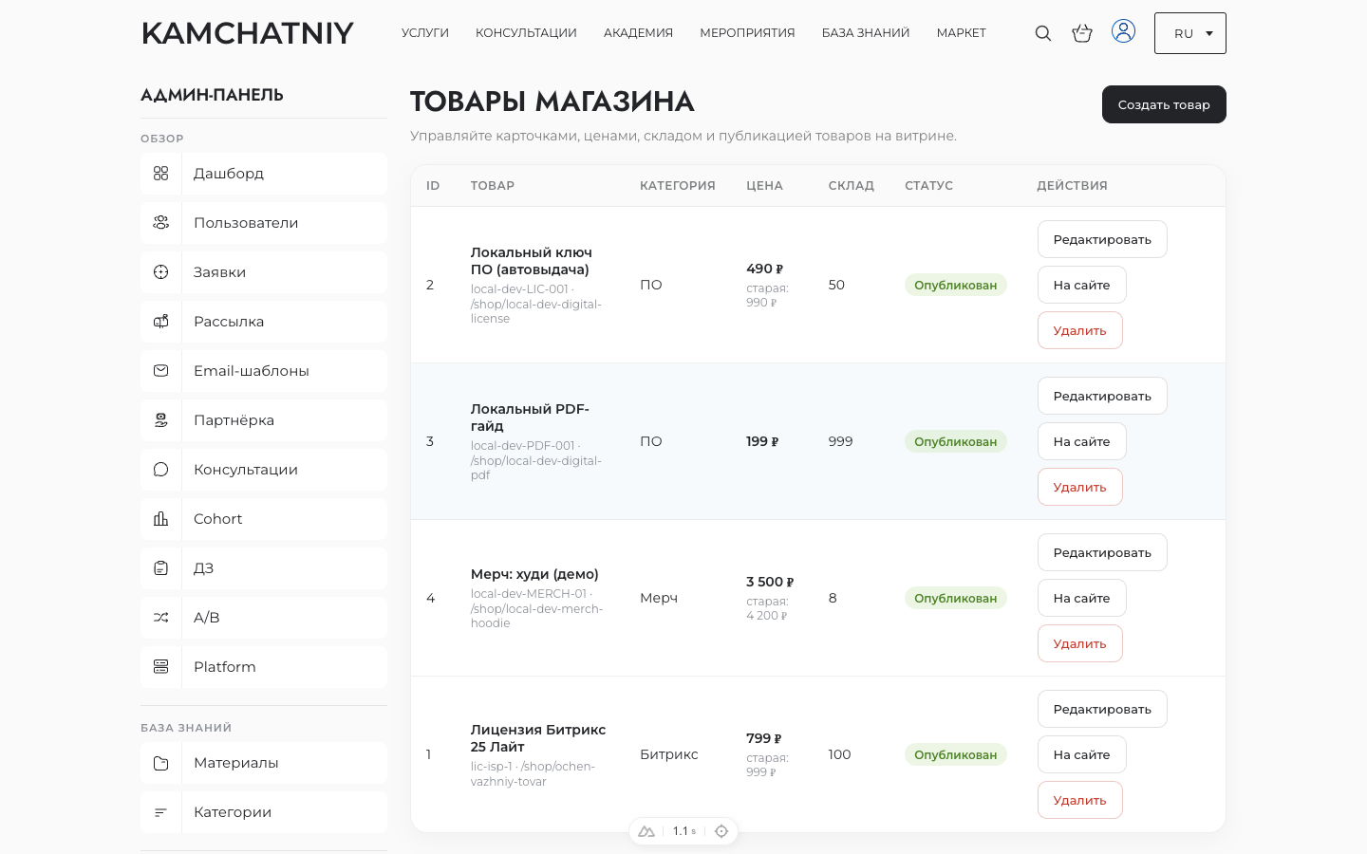Click the Cohort chart icon
Viewport: 1367px width, 854px height.
(161, 519)
